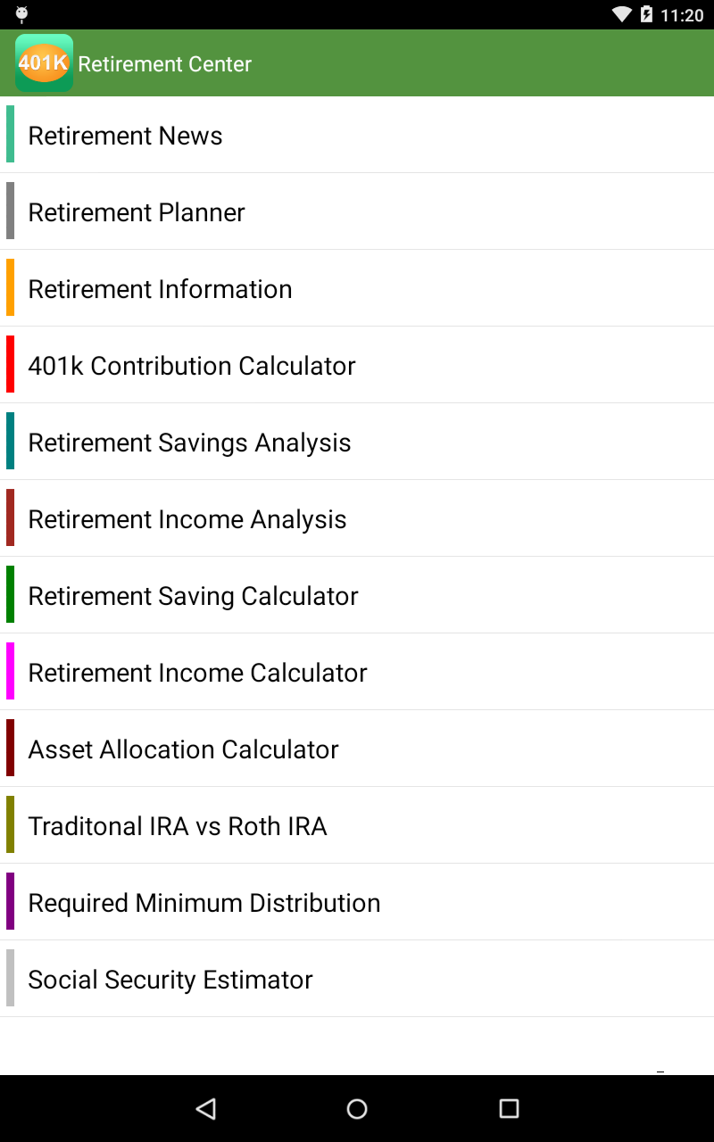Launch the Social Security Estimator
Image resolution: width=714 pixels, height=1142 pixels.
tap(170, 980)
